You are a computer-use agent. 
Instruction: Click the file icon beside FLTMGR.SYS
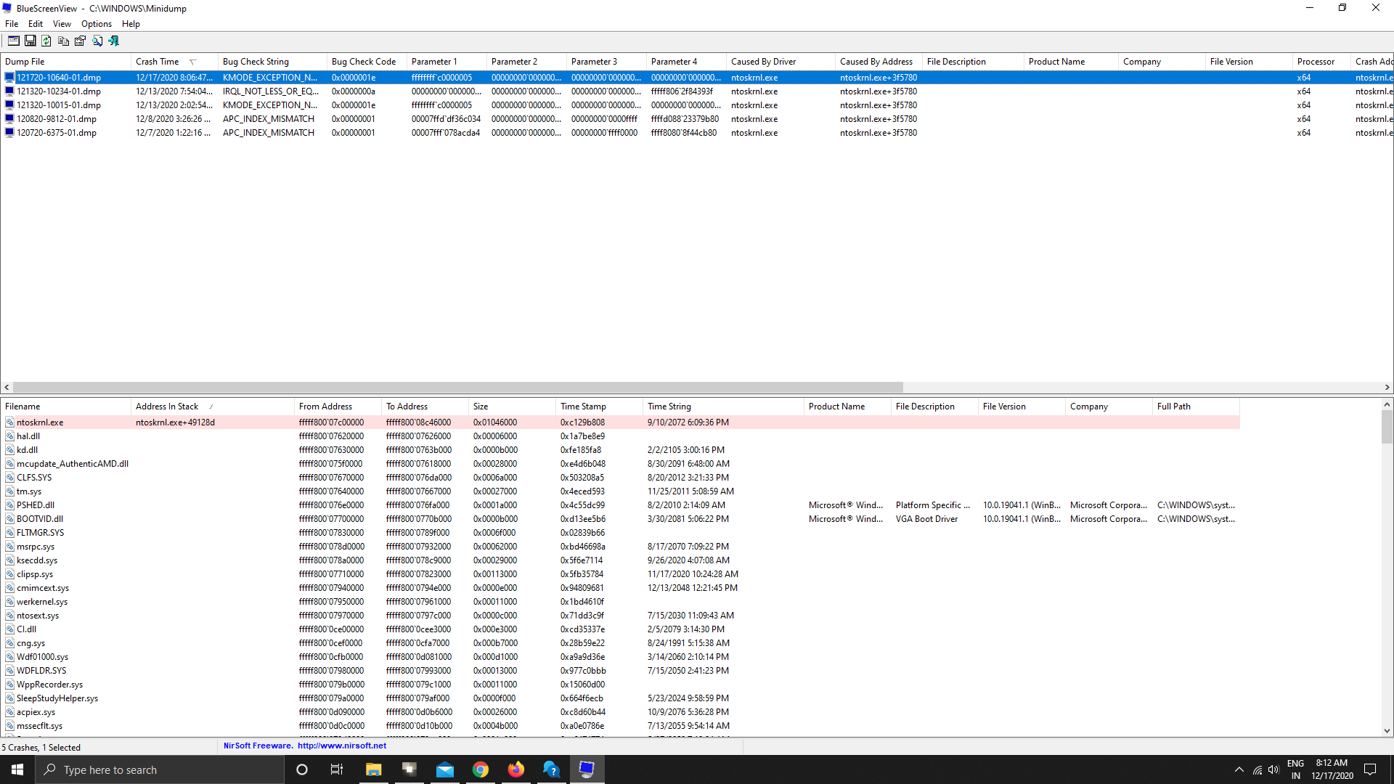pos(10,533)
